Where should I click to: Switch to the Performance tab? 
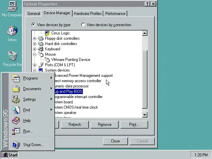[115, 14]
